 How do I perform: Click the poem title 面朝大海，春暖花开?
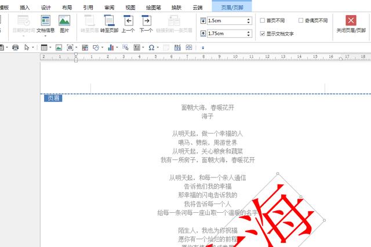pos(208,108)
